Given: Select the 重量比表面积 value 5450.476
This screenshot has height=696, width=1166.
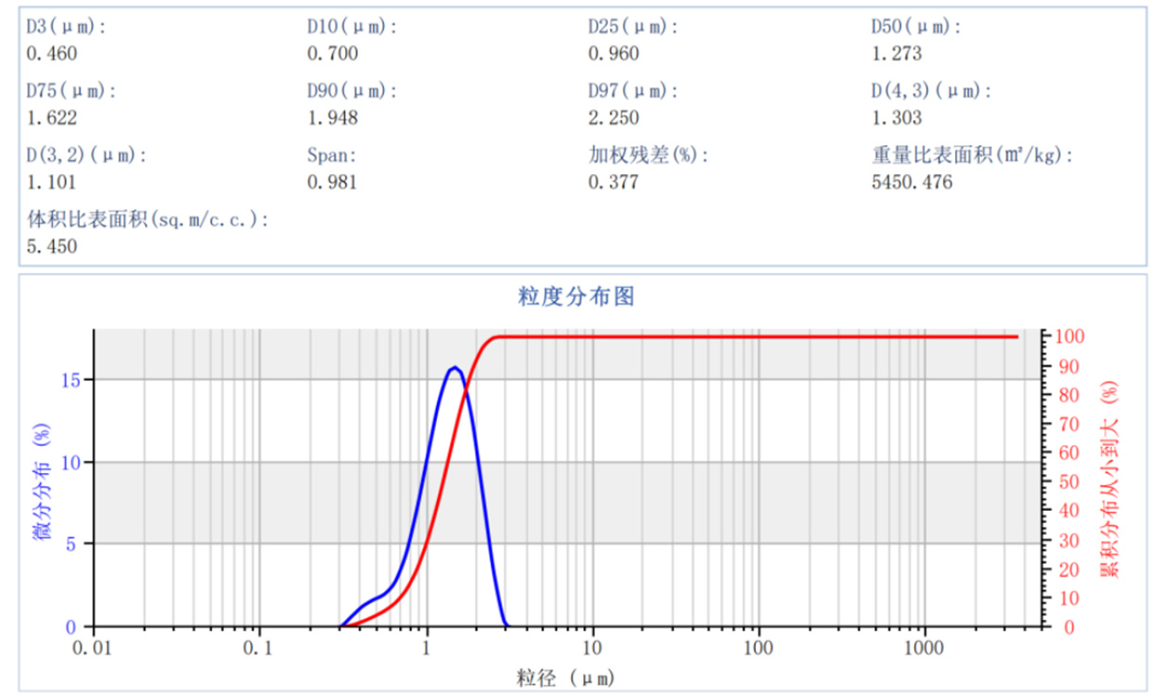Looking at the screenshot, I should pyautogui.click(x=912, y=182).
